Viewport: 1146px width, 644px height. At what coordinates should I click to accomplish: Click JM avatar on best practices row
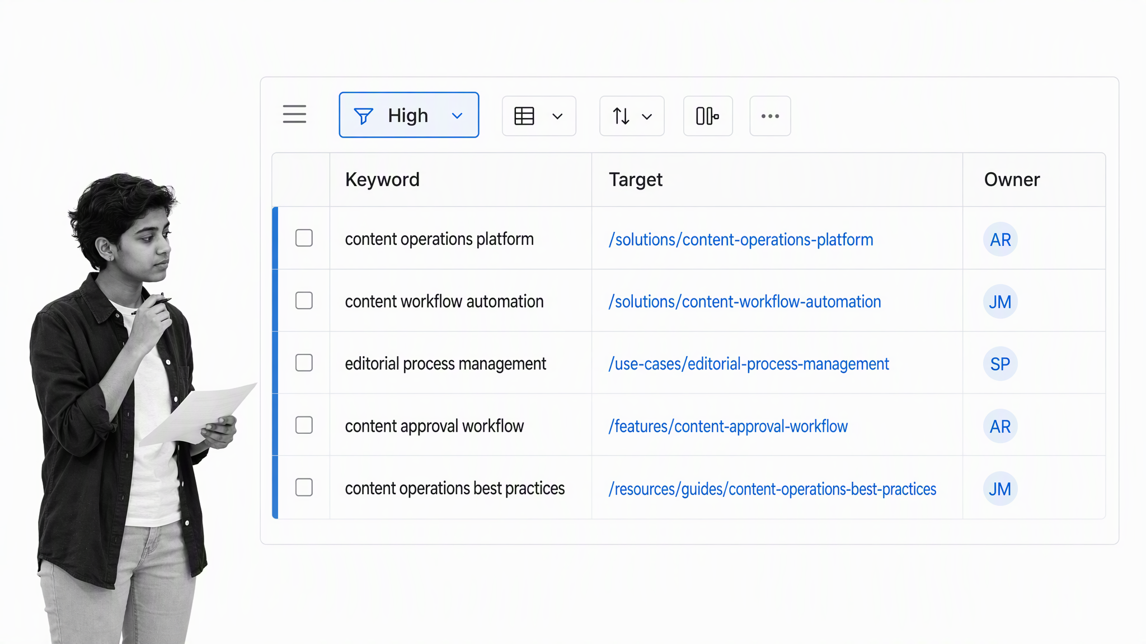pyautogui.click(x=1001, y=489)
